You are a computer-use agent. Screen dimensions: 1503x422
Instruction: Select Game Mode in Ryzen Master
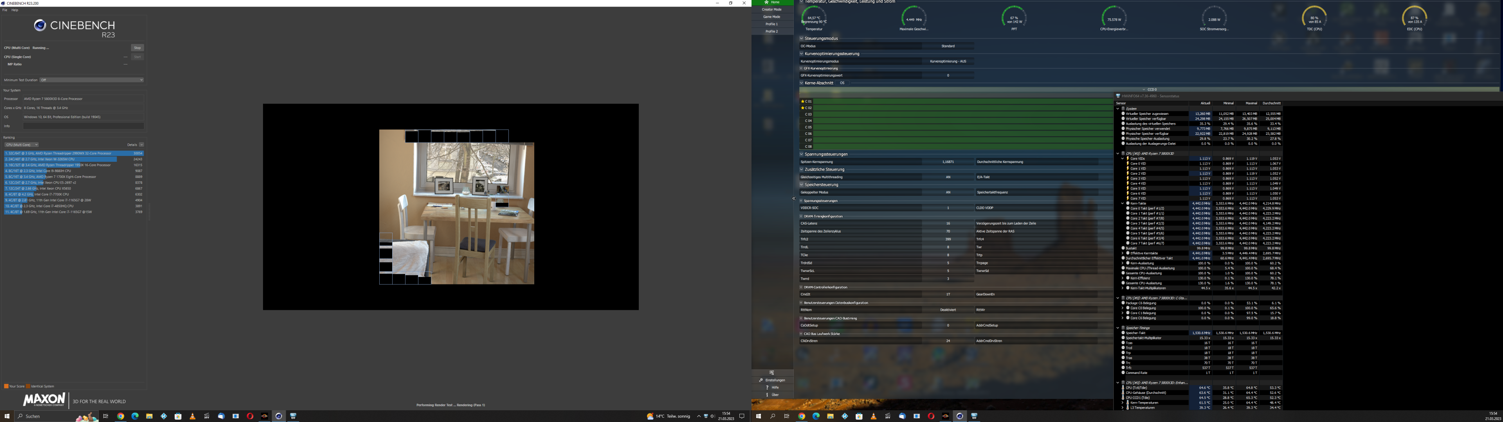coord(771,17)
